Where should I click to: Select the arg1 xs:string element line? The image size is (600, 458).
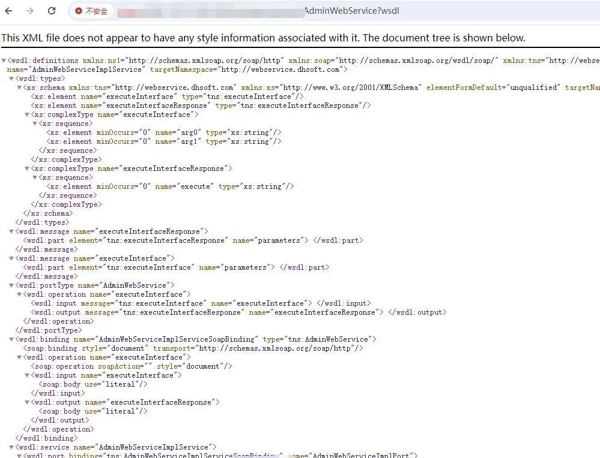(164, 141)
